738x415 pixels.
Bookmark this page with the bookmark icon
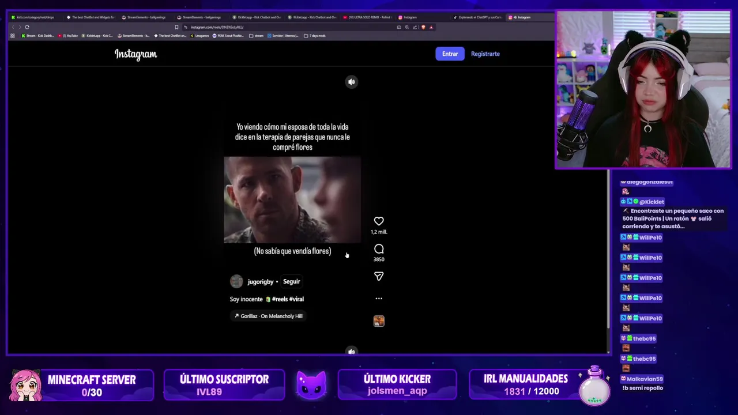click(x=176, y=27)
